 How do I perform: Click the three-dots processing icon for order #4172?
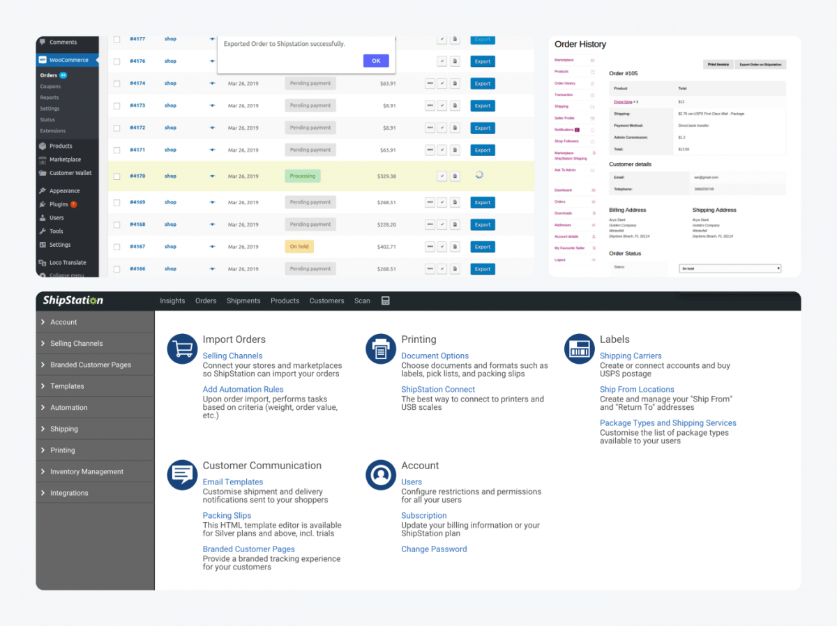[430, 128]
